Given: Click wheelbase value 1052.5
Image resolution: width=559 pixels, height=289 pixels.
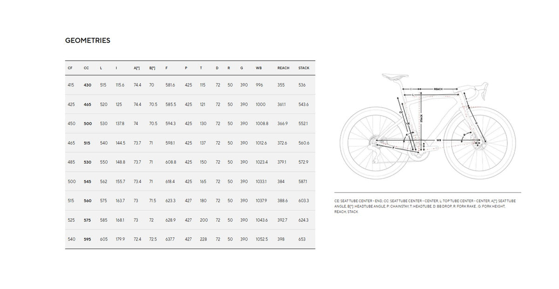Looking at the screenshot, I should tap(262, 239).
